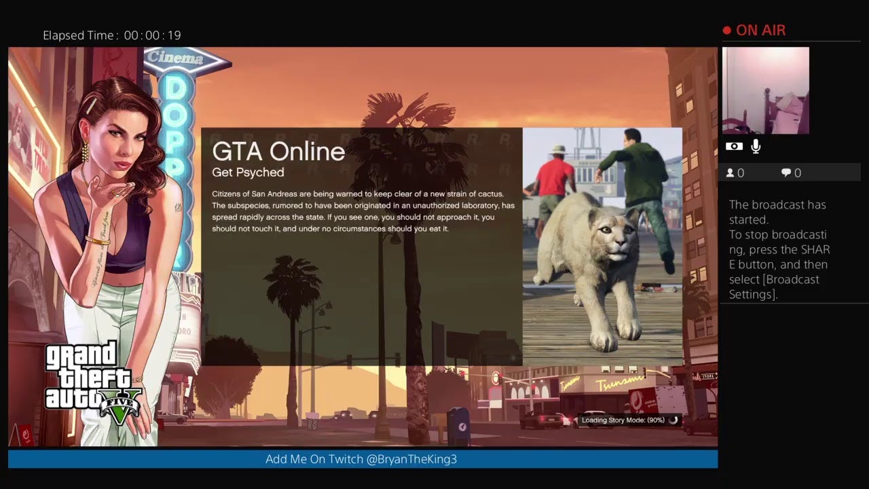Screen dimensions: 869x489
Task: Click the comments speech bubble icon
Action: pyautogui.click(x=786, y=173)
